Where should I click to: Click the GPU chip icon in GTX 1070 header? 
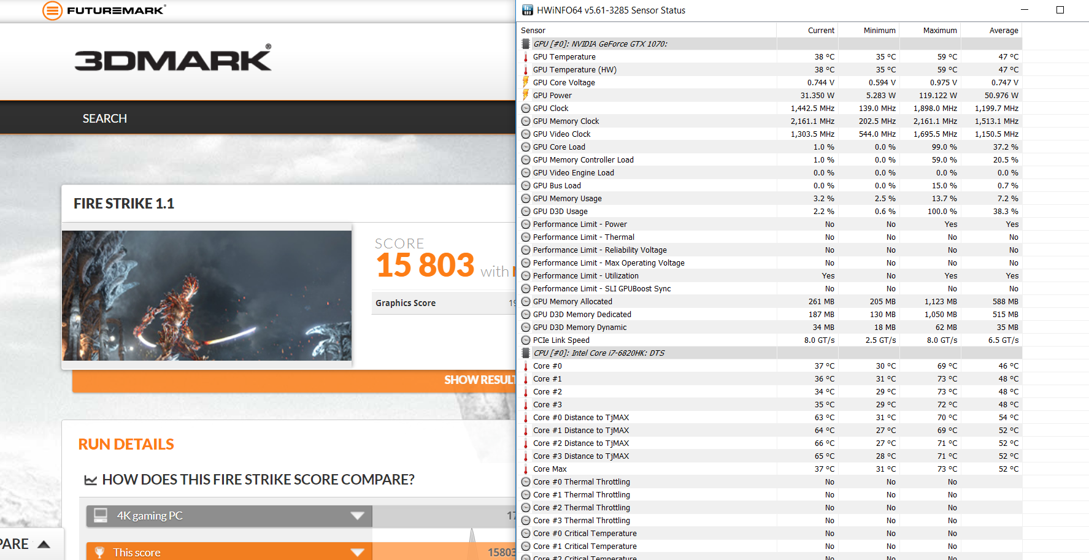[x=526, y=44]
